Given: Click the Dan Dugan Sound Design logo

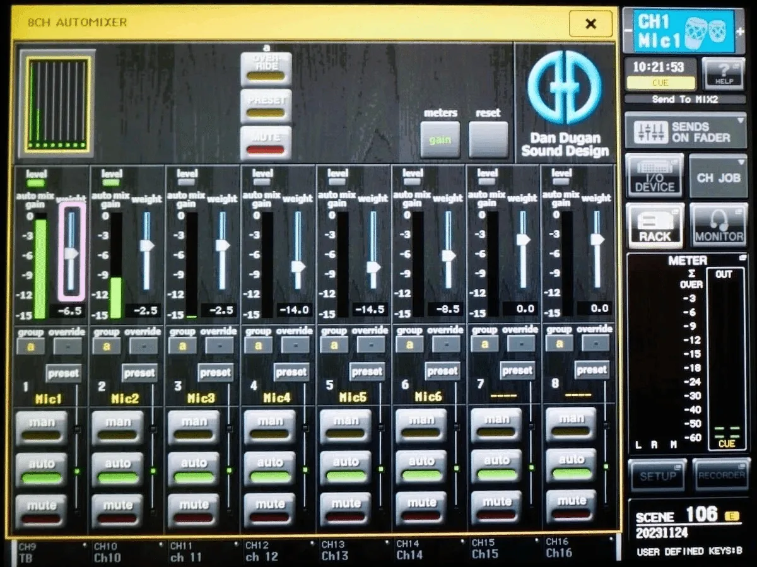Looking at the screenshot, I should click(x=565, y=103).
